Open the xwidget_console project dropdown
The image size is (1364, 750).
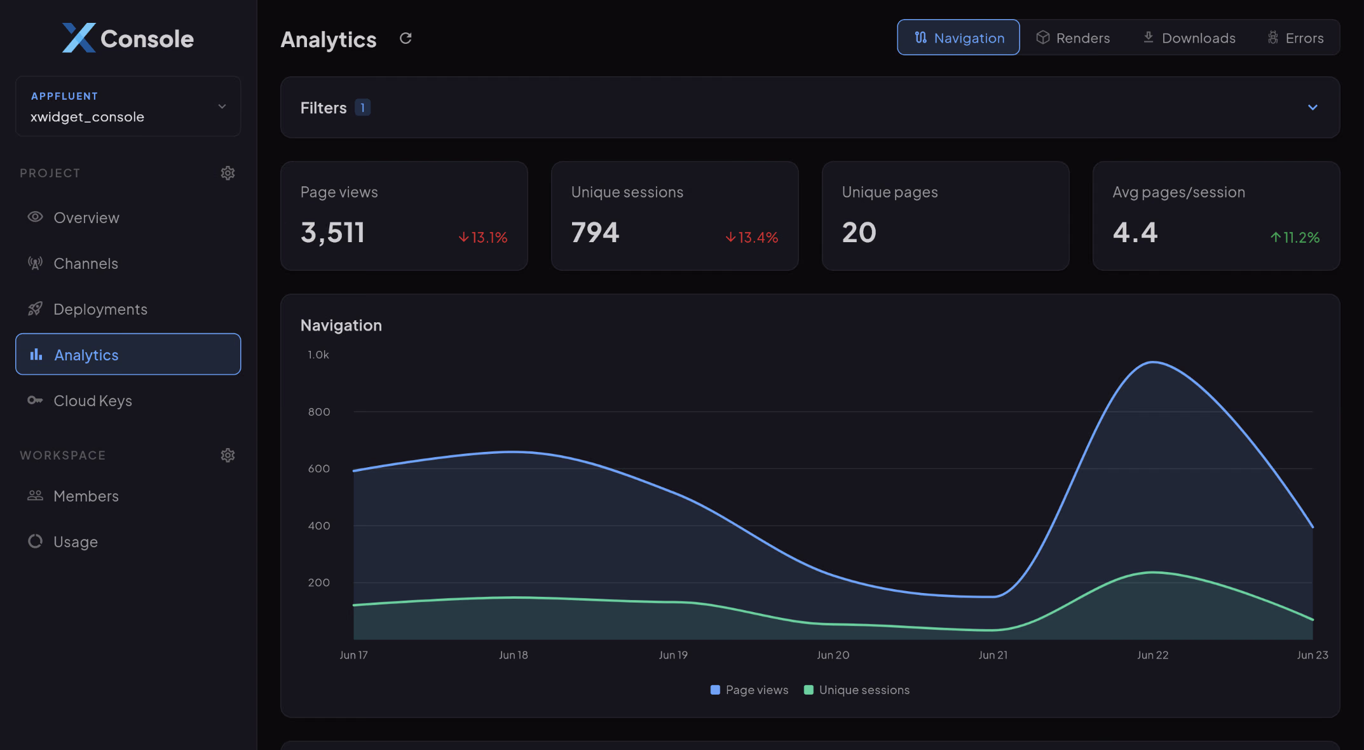pyautogui.click(x=128, y=106)
